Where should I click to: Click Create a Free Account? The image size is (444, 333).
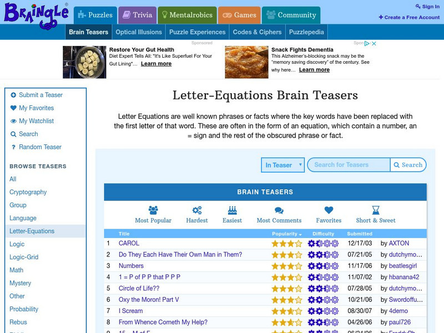point(409,17)
